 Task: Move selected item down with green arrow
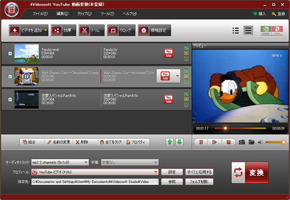click(179, 142)
